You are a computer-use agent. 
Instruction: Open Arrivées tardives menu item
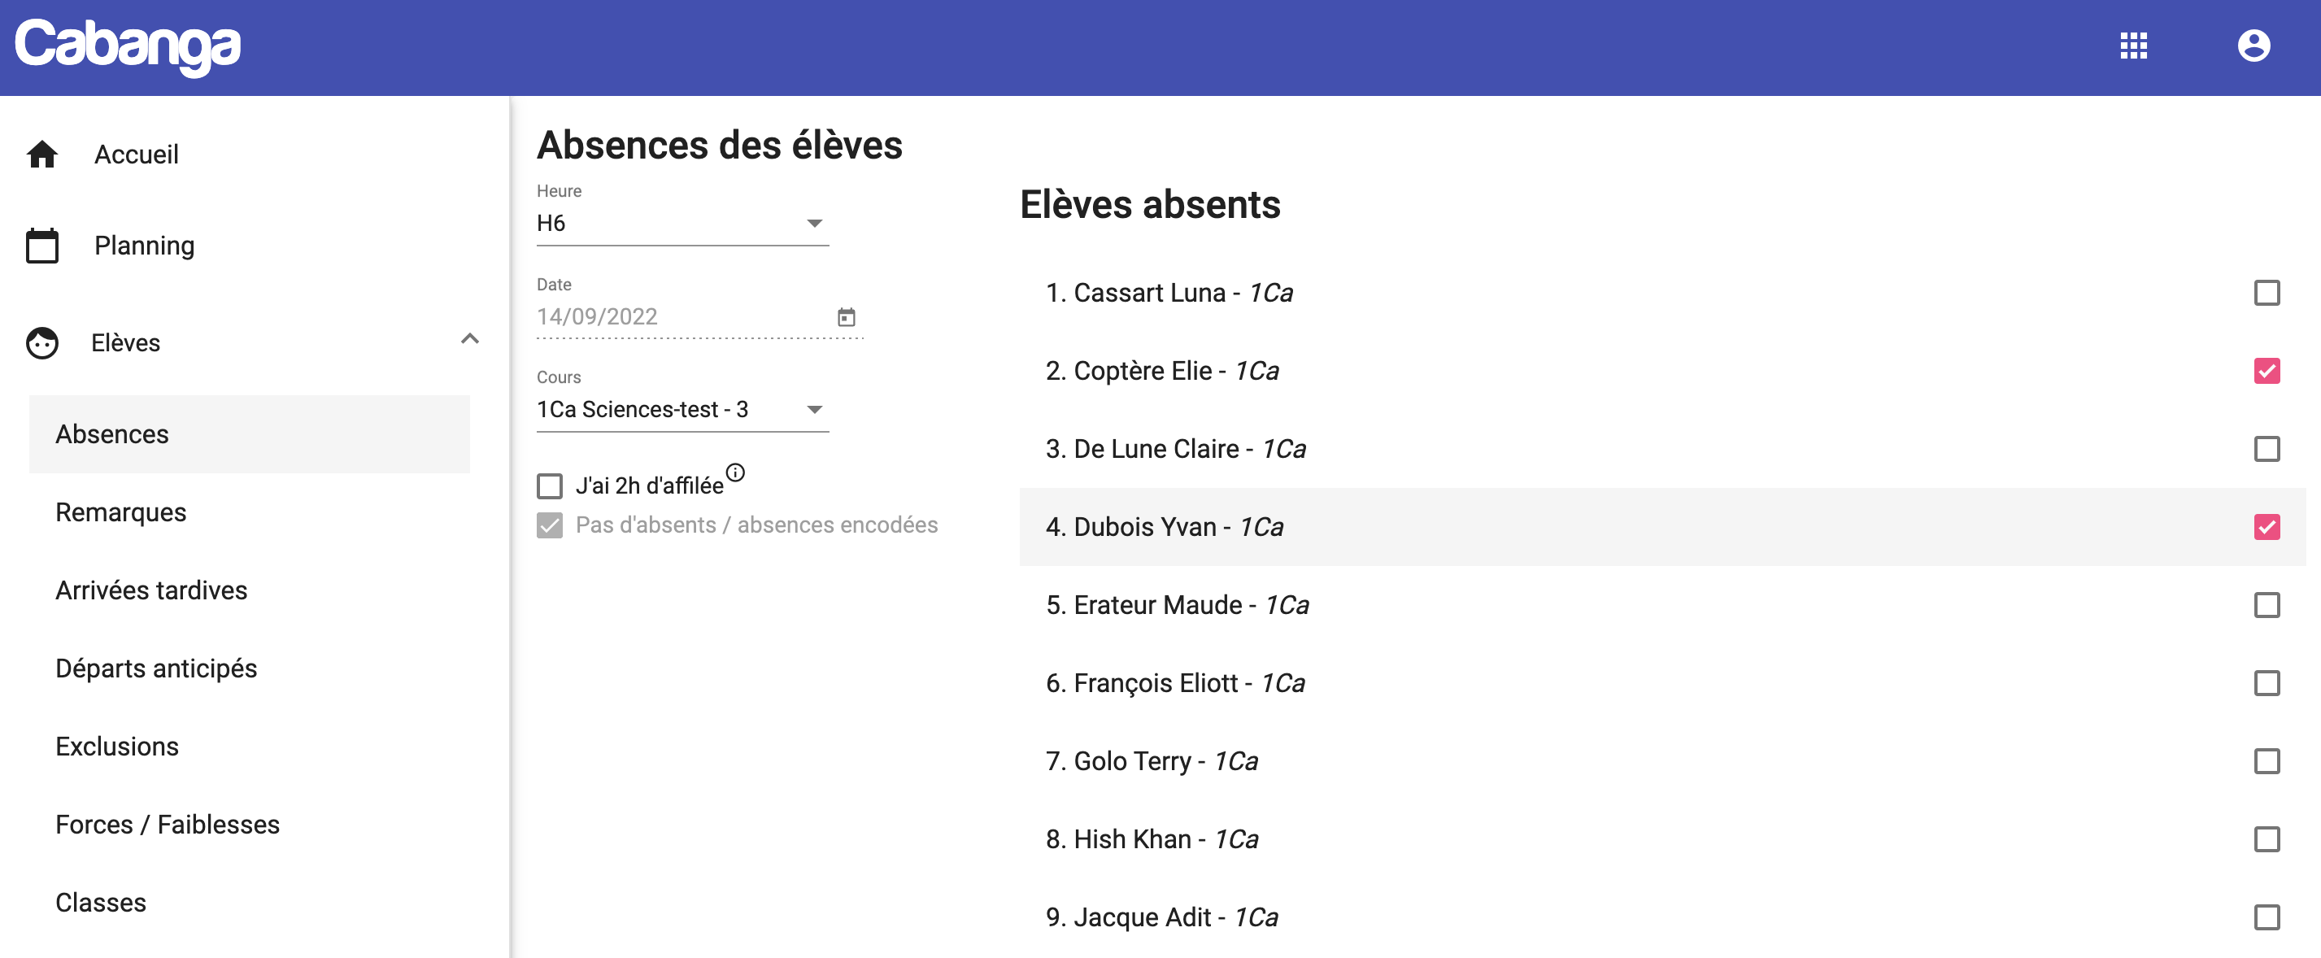151,590
